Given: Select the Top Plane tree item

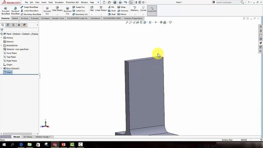Looking at the screenshot, I should pyautogui.click(x=9, y=57).
